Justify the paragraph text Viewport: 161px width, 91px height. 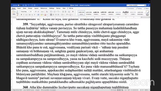[58, 15]
